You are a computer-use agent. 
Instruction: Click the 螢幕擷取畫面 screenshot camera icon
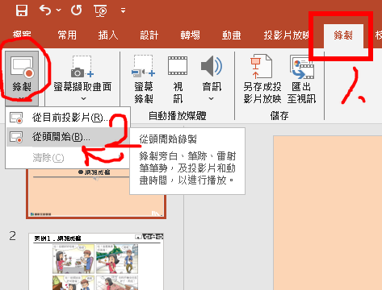82,67
